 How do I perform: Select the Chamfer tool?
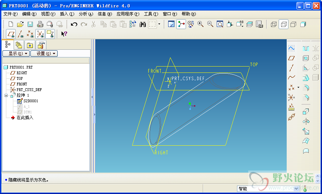306,97
